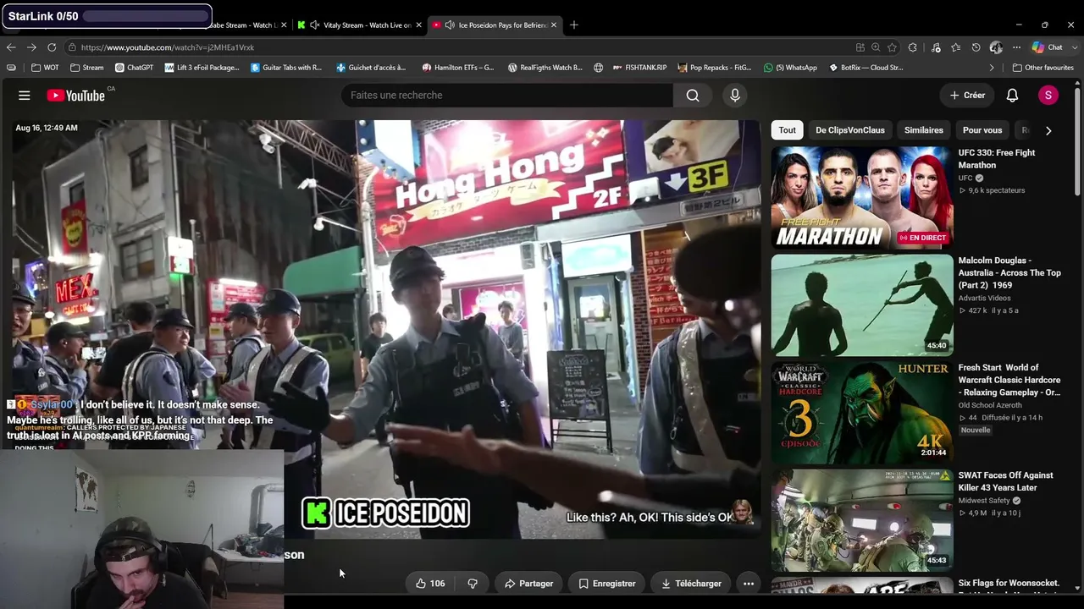Viewport: 1084px width, 609px height.
Task: Open the WOT bookmark folder
Action: point(46,68)
